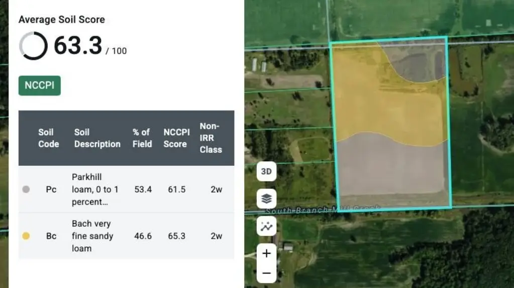Zoom out of the map
514x288 pixels.
[x=266, y=273]
